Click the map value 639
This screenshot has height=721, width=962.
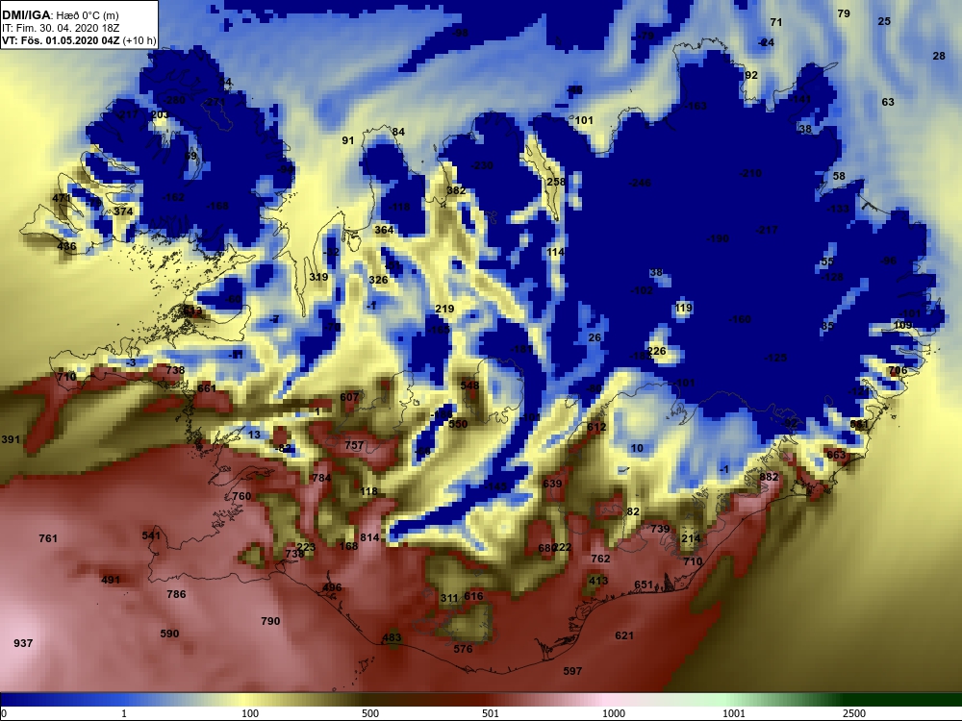tap(552, 484)
